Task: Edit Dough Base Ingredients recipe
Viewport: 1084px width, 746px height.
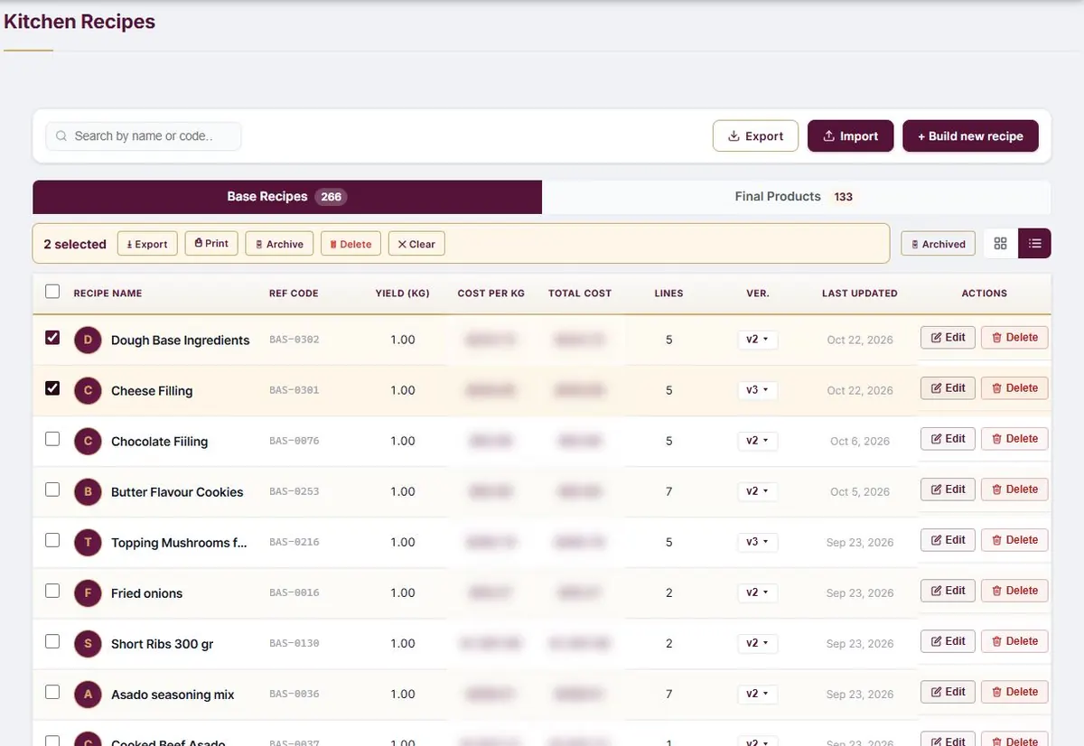Action: point(948,337)
